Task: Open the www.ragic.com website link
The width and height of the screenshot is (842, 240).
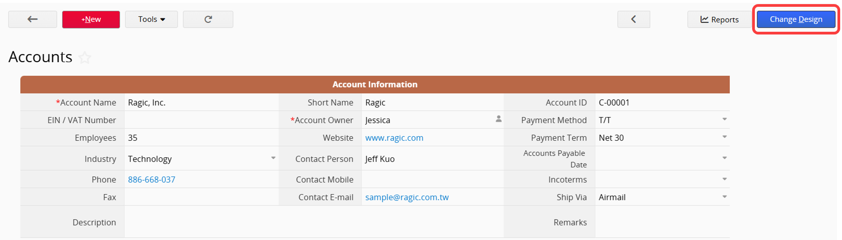Action: pyautogui.click(x=394, y=138)
